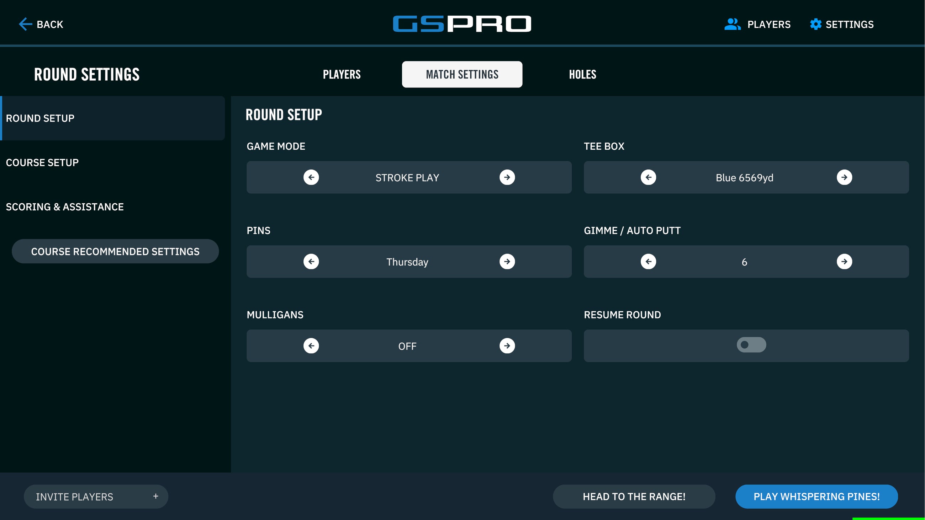Click the right arrow for Gimme / Auto Putt
Screen dimensions: 925x520
point(845,262)
